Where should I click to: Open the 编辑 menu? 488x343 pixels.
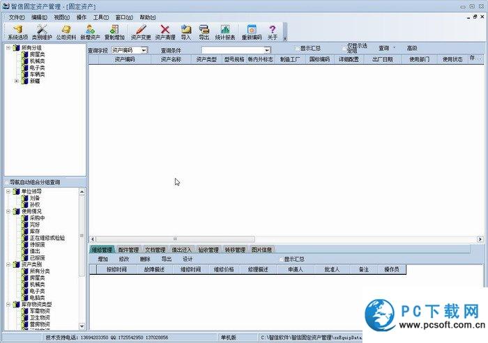tap(39, 17)
